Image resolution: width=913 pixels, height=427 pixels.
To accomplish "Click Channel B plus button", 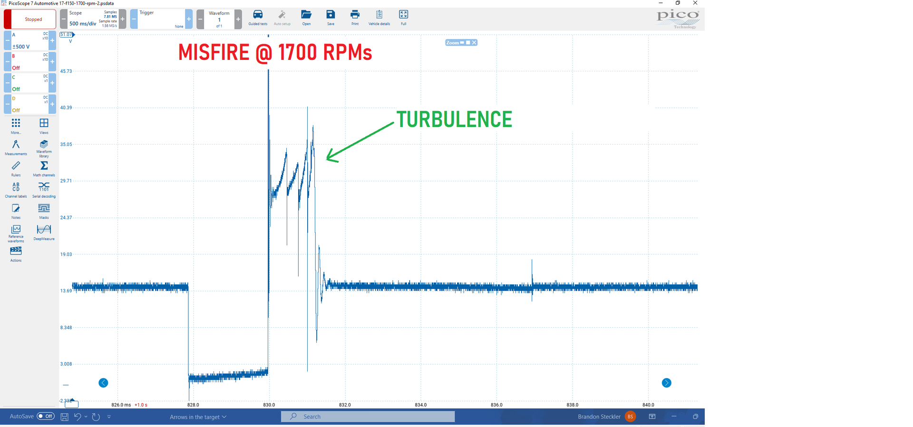I will (52, 62).
